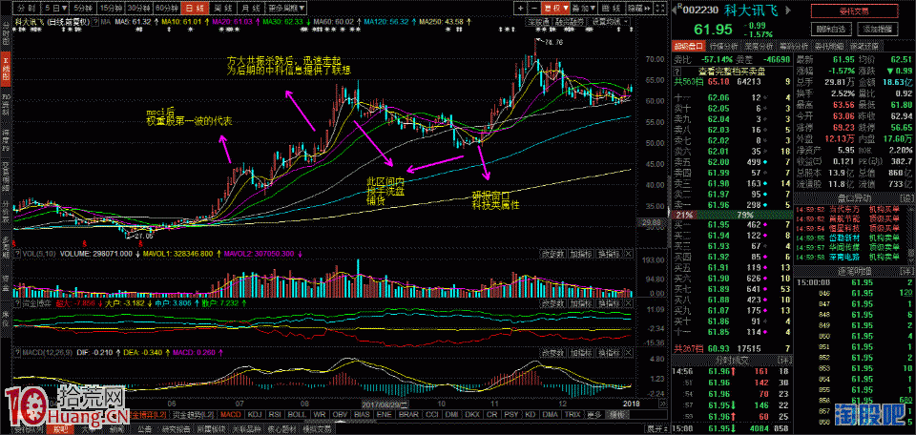The height and width of the screenshot is (435, 916).
Task: Select the CR indicator tab
Action: [493, 414]
